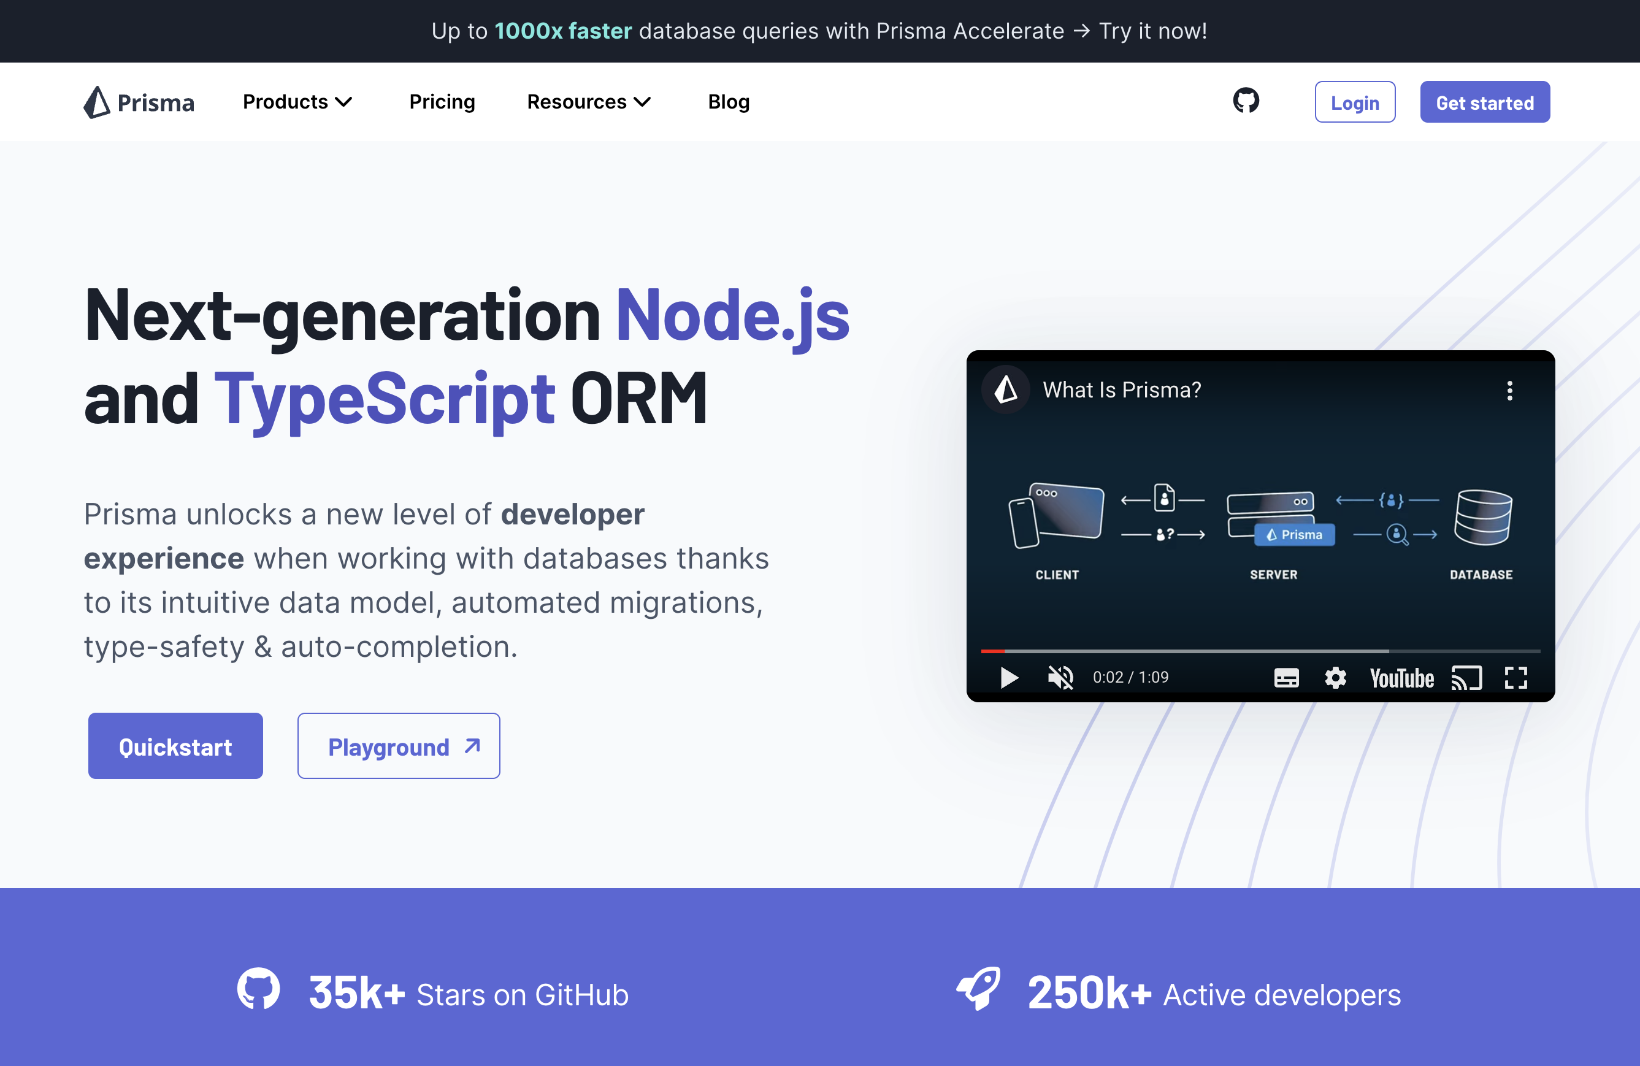Unmute the video audio
Image resolution: width=1640 pixels, height=1066 pixels.
(1060, 678)
